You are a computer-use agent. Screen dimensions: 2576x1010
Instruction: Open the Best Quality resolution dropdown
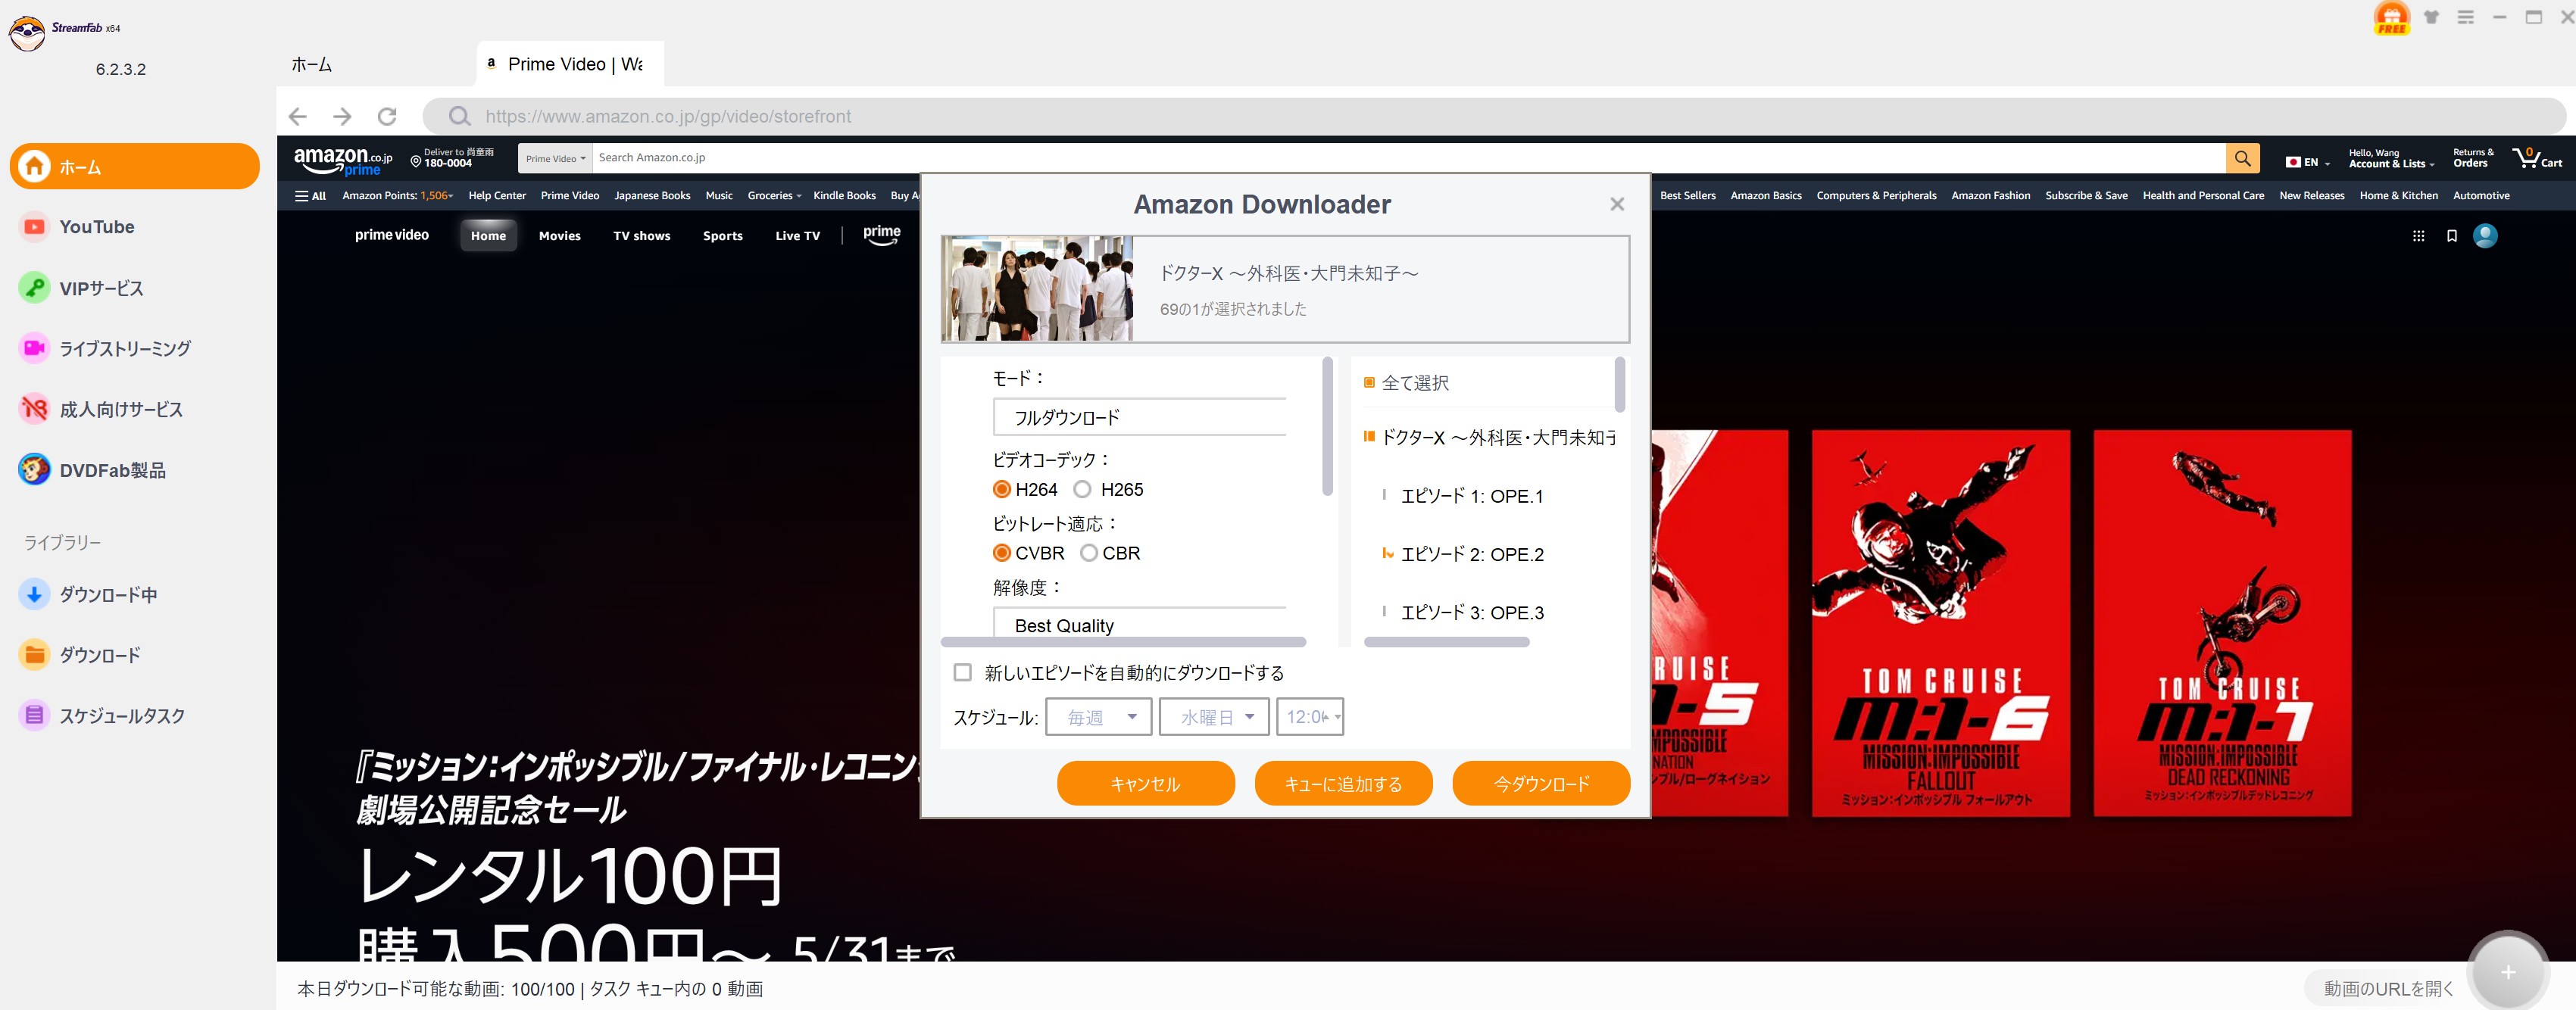(1139, 624)
